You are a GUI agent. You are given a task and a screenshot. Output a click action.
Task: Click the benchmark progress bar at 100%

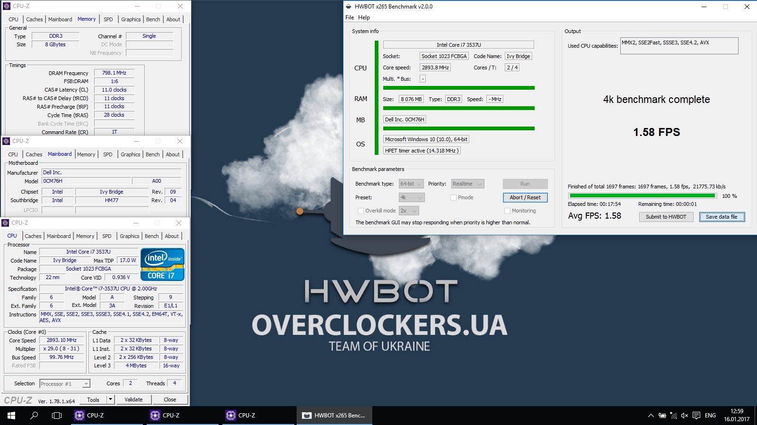[643, 195]
